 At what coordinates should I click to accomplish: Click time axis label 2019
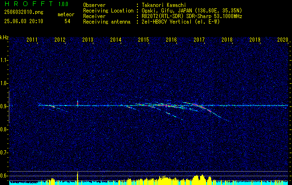pyautogui.click(x=255, y=39)
